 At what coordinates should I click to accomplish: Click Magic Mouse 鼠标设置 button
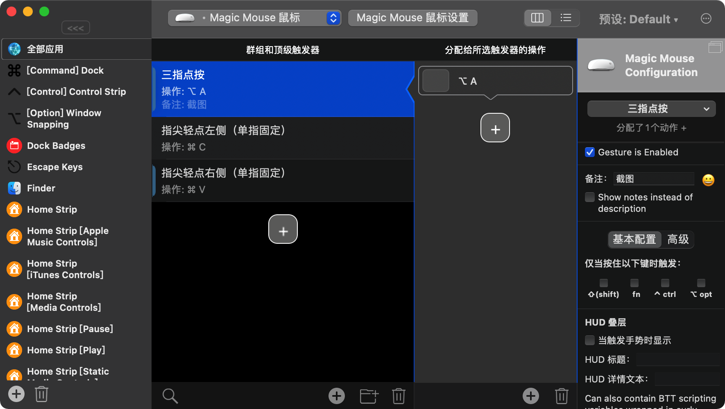tap(412, 18)
